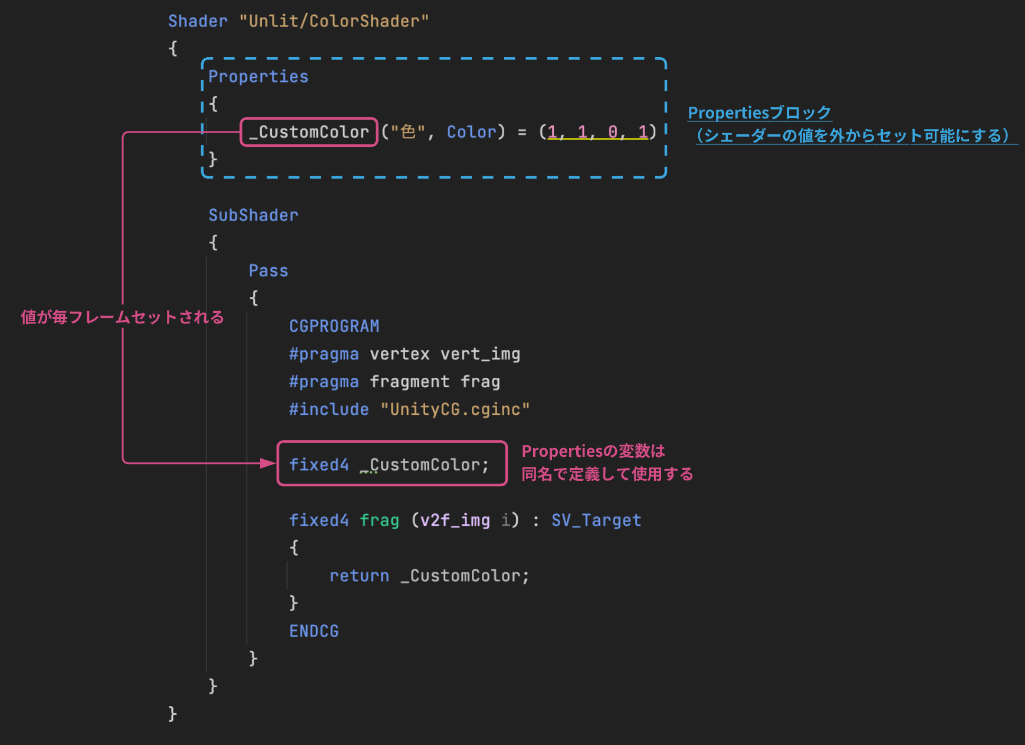Click the return _CustomColor; statement
Screen dimensions: 1025x745
pyautogui.click(x=429, y=576)
